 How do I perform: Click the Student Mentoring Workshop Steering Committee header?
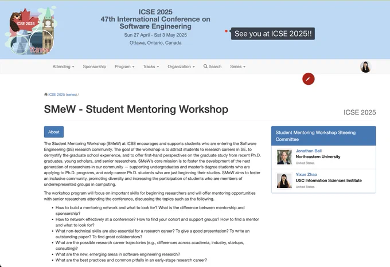pos(323,136)
